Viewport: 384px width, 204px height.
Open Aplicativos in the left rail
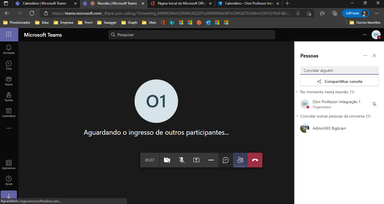9,165
